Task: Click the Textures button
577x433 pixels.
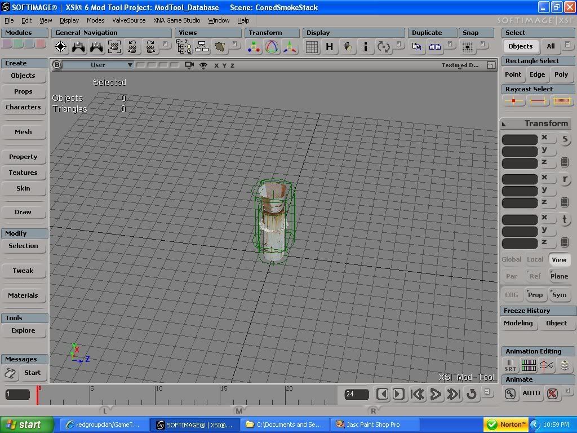Action: [23, 173]
